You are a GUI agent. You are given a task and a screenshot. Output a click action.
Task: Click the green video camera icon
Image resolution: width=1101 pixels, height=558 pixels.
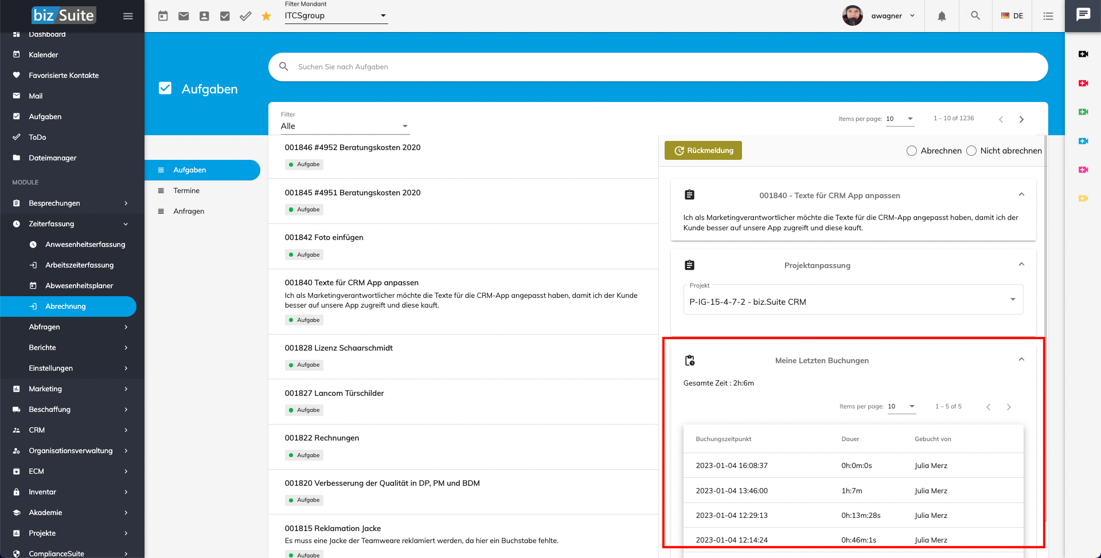(1083, 112)
